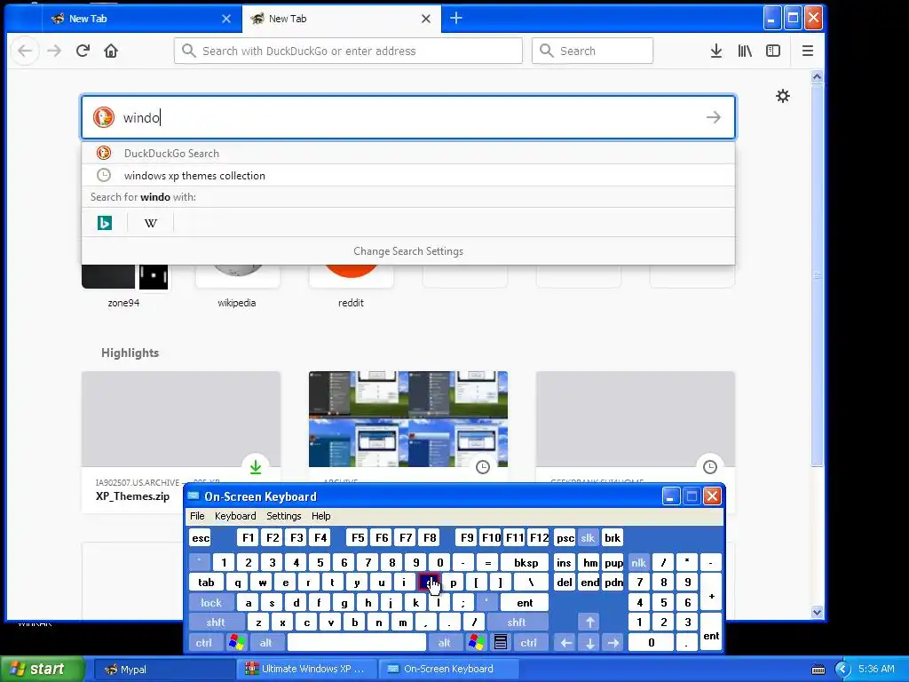Click the left arrow key
Screen dimensions: 909x682
click(565, 643)
